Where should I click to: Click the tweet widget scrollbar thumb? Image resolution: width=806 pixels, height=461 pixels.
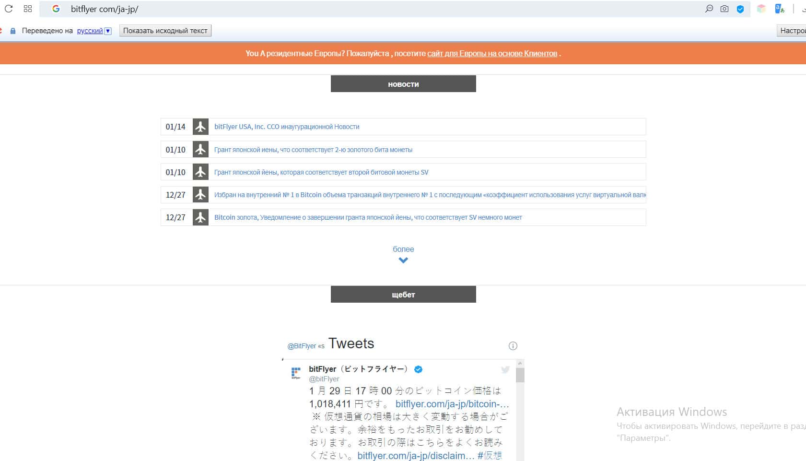(520, 375)
